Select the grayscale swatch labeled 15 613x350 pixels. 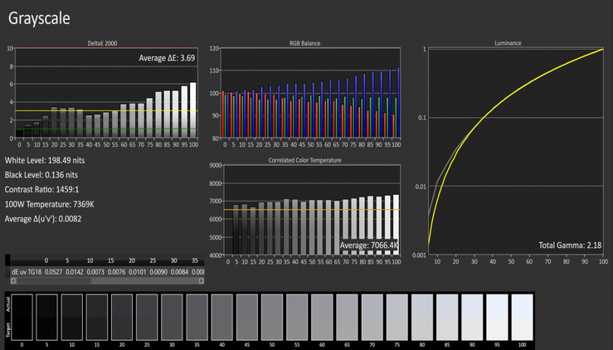[97, 317]
